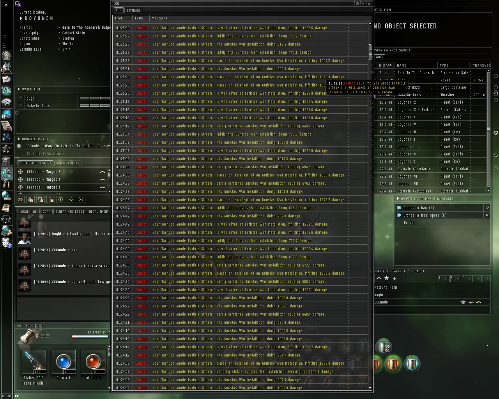Collapse the Broadcasts (9) panel
Screen dimensions: 499x399
click(19, 139)
